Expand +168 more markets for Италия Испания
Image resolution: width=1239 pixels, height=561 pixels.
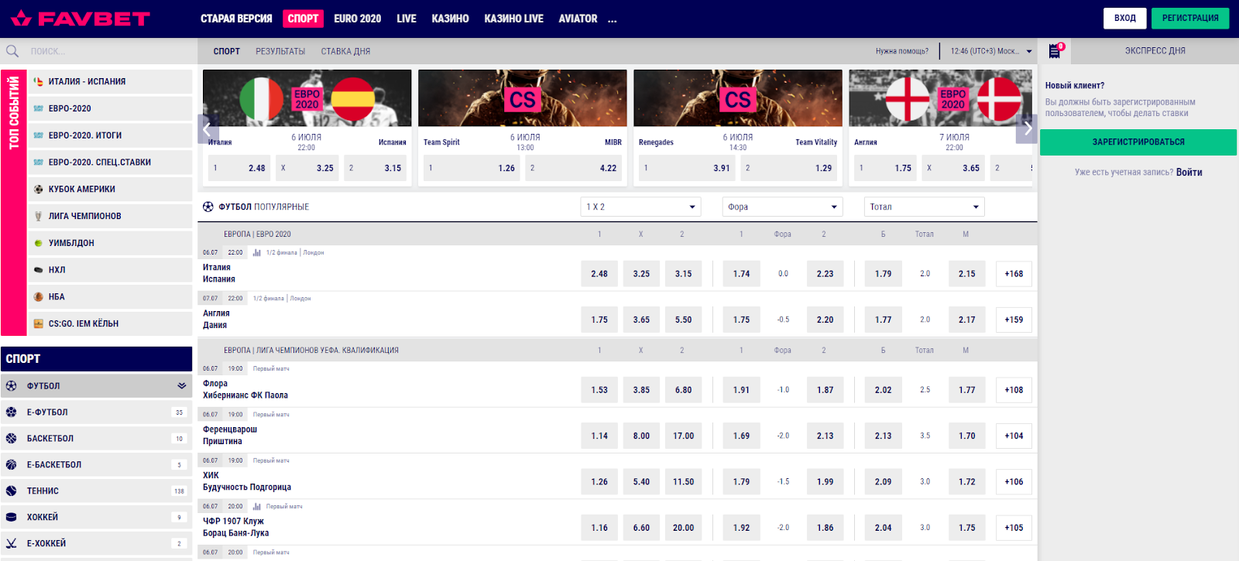click(x=1014, y=274)
